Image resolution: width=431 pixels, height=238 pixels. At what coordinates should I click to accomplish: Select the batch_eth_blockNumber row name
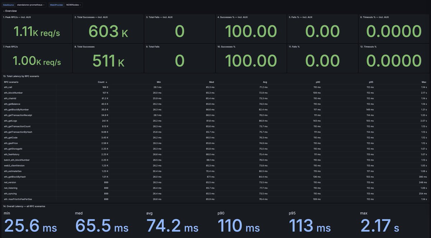pos(17,160)
